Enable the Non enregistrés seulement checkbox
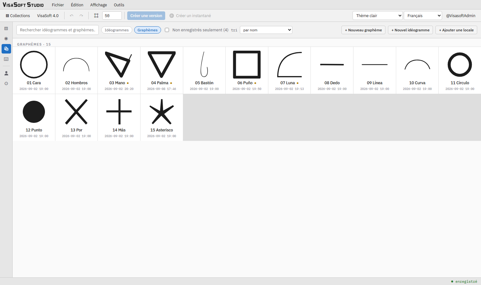Image resolution: width=481 pixels, height=285 pixels. (167, 30)
